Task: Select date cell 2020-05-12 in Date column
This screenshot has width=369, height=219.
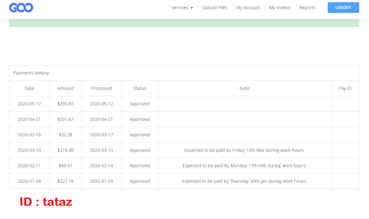Action: click(x=29, y=104)
